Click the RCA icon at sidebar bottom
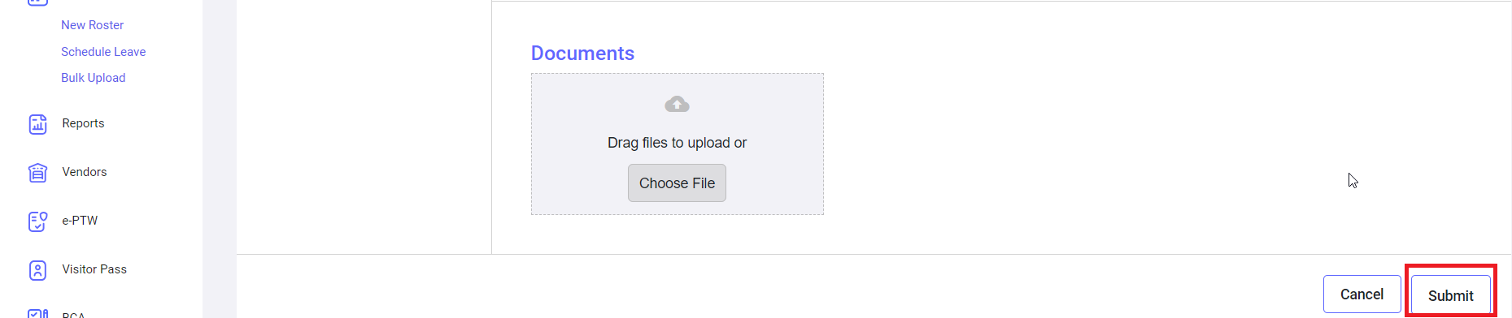Screen dimensions: 1512x318 tap(38, 313)
